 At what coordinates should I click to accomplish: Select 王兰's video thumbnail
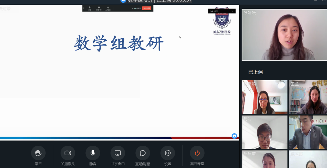pos(308,97)
